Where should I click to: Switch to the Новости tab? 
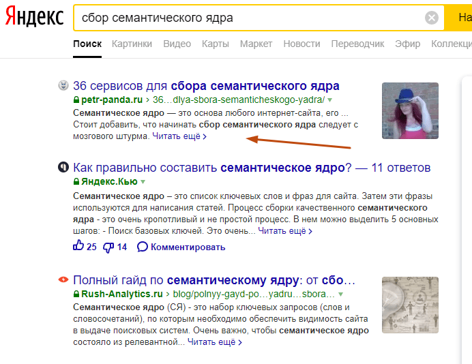point(301,44)
